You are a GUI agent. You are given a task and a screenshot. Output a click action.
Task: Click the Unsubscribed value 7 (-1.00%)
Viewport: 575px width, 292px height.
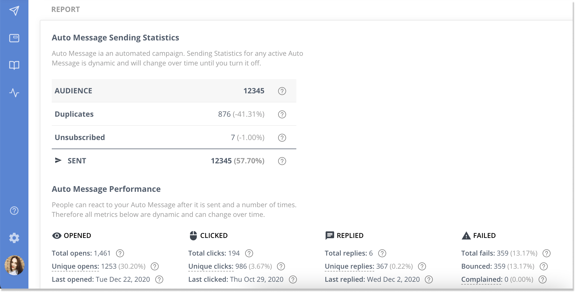pyautogui.click(x=248, y=137)
